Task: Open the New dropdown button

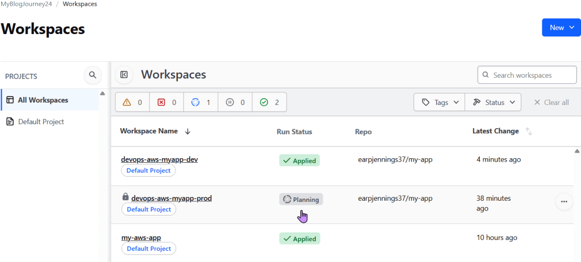Action: point(561,27)
